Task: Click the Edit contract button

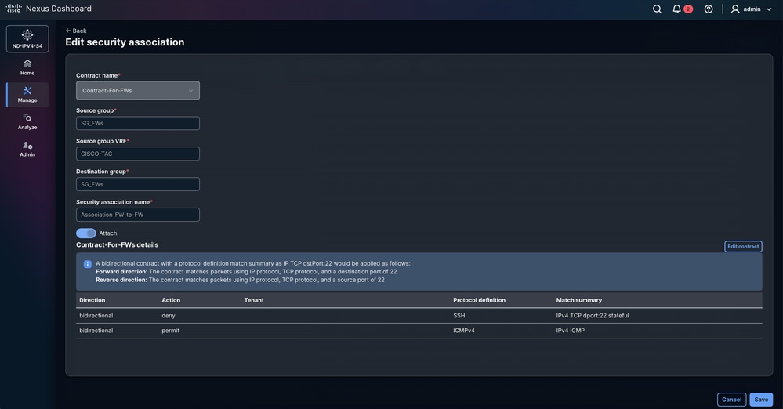Action: click(x=743, y=246)
